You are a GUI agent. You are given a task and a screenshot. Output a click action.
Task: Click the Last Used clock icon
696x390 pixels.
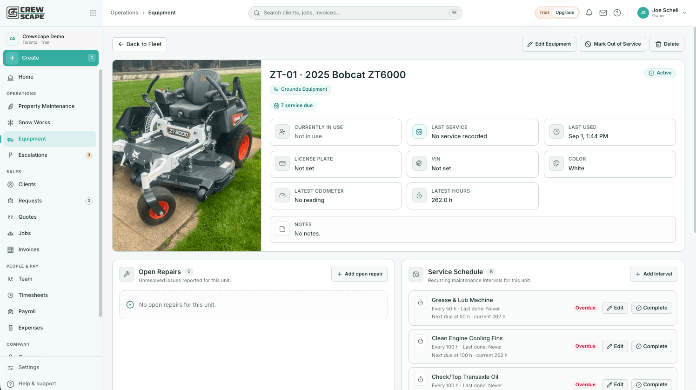(x=556, y=132)
